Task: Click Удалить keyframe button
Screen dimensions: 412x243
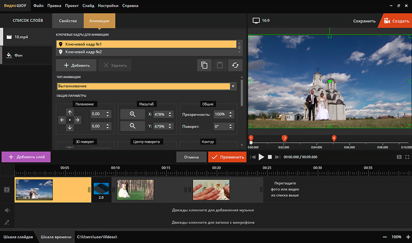Action: tap(115, 65)
